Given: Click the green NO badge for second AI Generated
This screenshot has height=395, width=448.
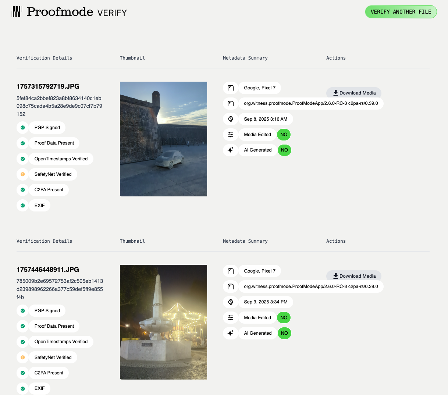Looking at the screenshot, I should (284, 333).
